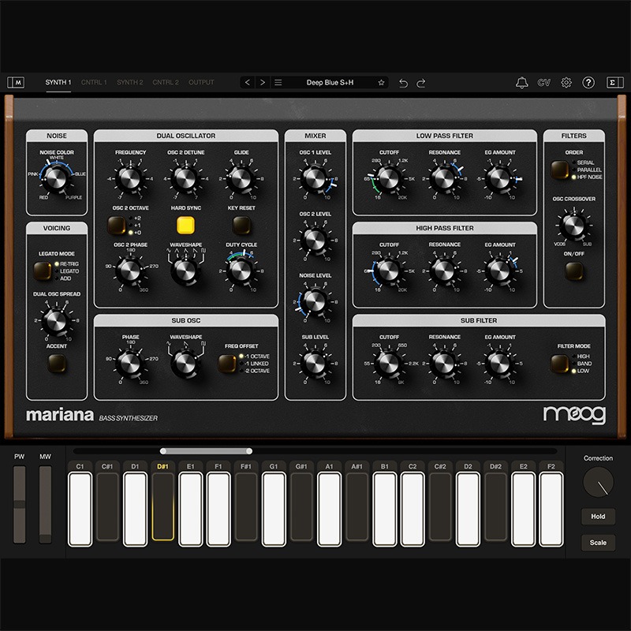Click the Filters Order selector button
The height and width of the screenshot is (631, 631).
click(560, 170)
